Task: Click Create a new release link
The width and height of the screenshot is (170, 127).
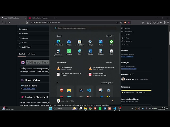Action: pos(127,56)
